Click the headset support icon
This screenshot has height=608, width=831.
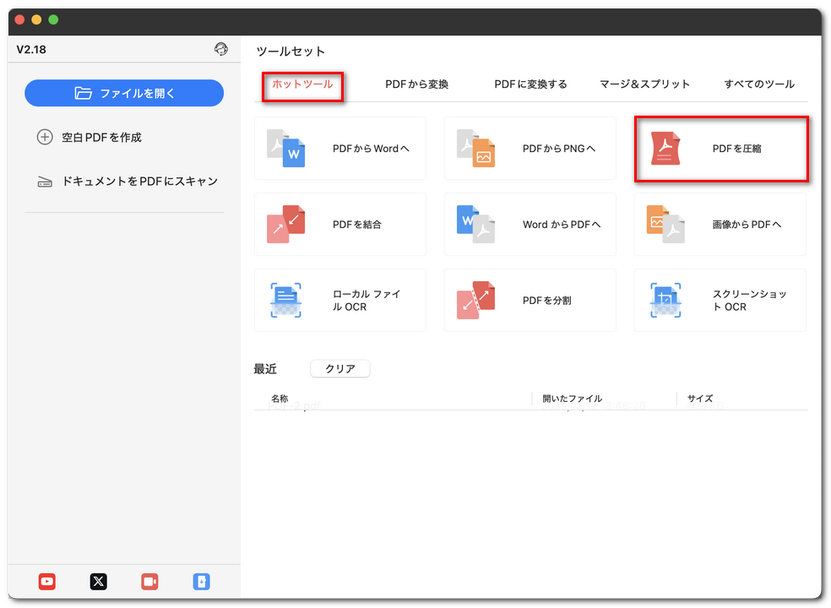pyautogui.click(x=221, y=49)
